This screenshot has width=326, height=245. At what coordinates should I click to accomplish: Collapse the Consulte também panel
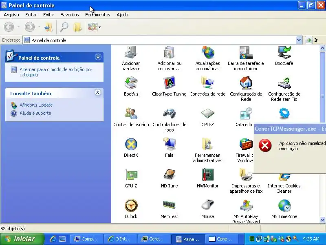[x=97, y=92]
